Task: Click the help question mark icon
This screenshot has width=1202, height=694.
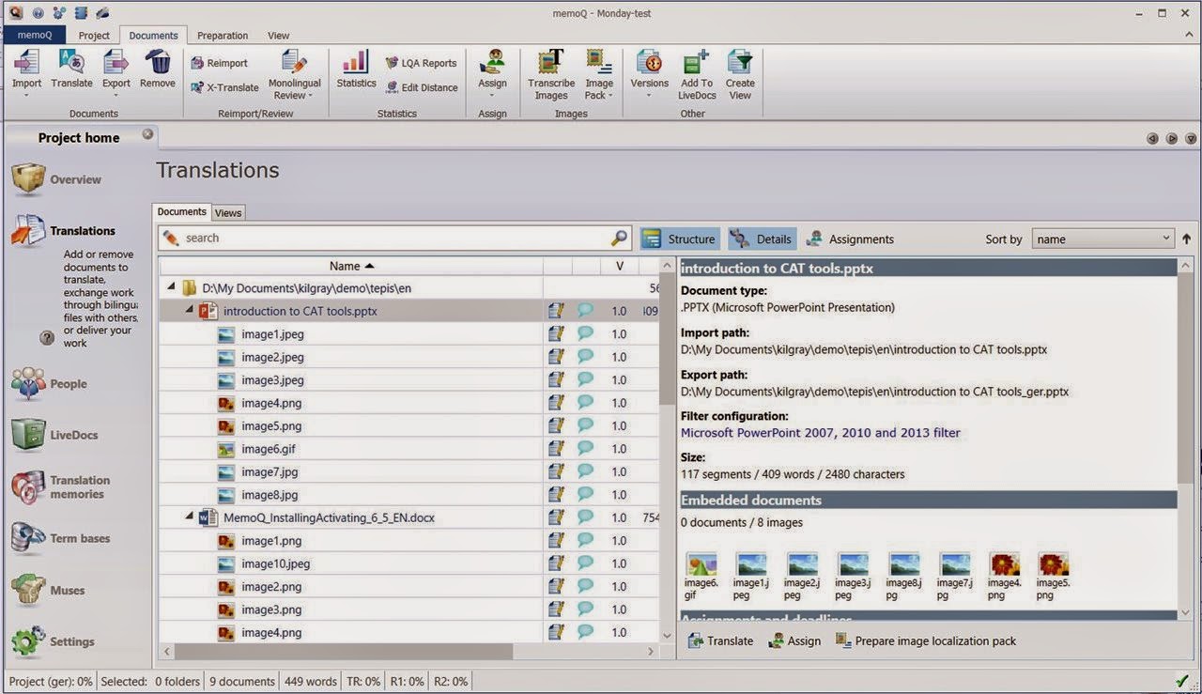Action: click(x=47, y=338)
